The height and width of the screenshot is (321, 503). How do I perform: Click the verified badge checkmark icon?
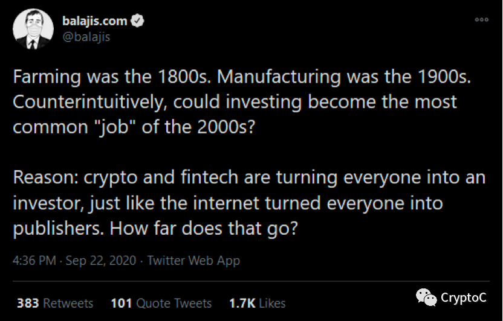pos(138,21)
